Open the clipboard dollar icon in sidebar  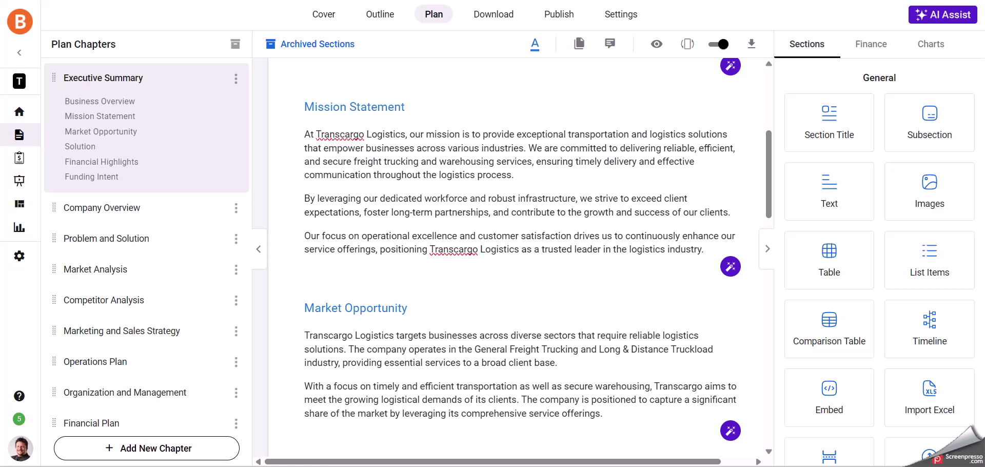pyautogui.click(x=19, y=158)
